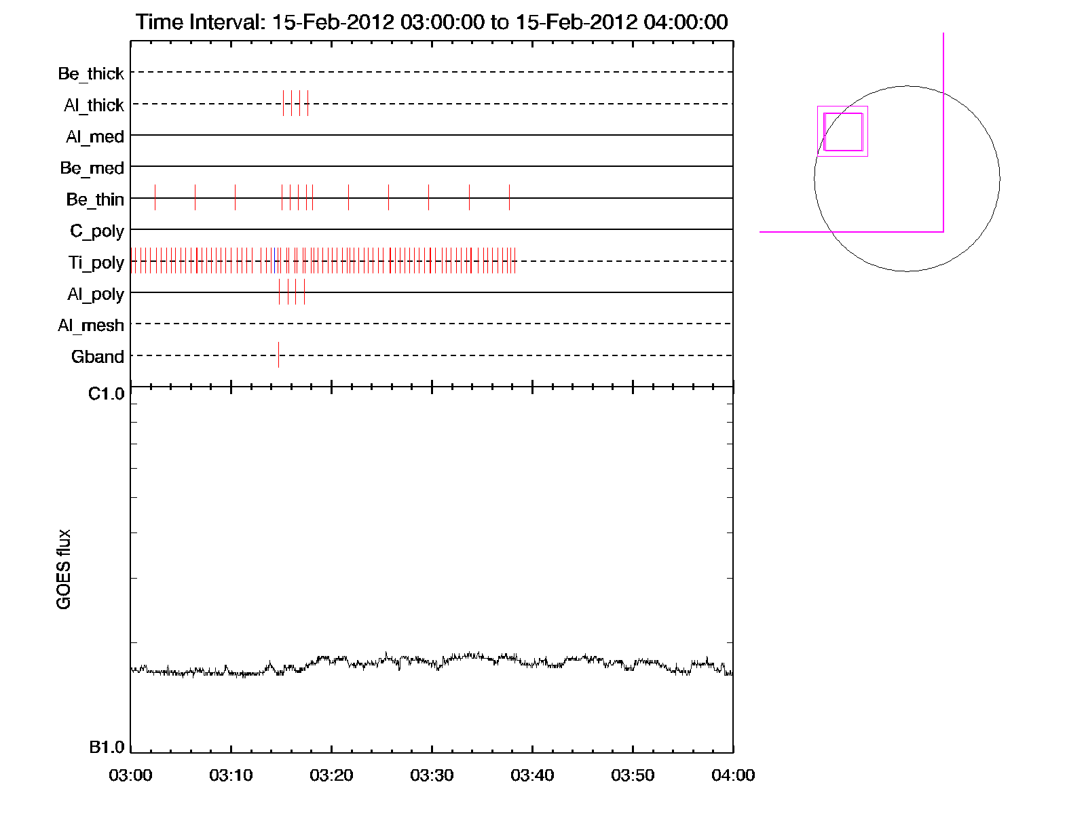The image size is (1086, 814).
Task: Select the Al_thick filter label
Action: point(94,105)
